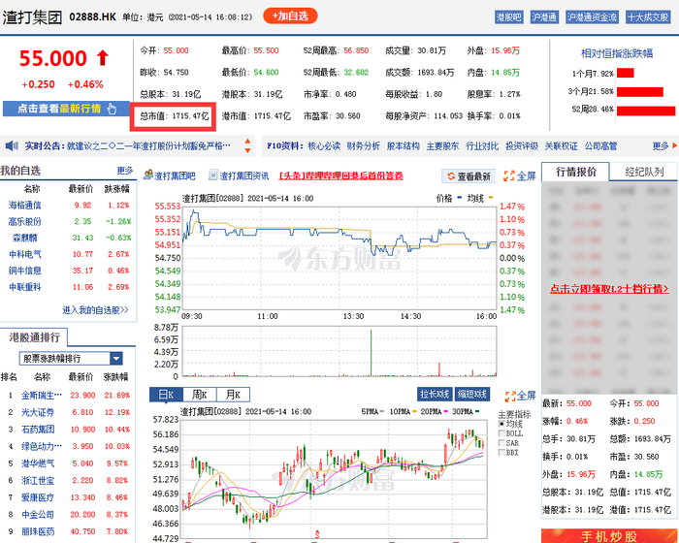
Task: Click the 实时公告 announcement text link
Action: 148,145
